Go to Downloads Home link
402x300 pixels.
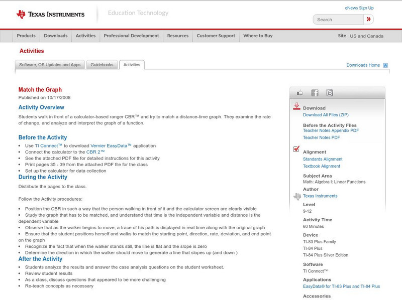coord(363,65)
